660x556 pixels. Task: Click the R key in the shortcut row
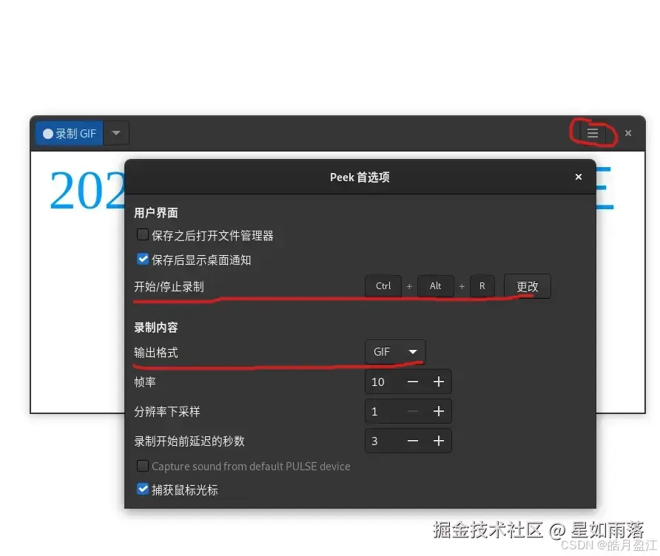[482, 286]
